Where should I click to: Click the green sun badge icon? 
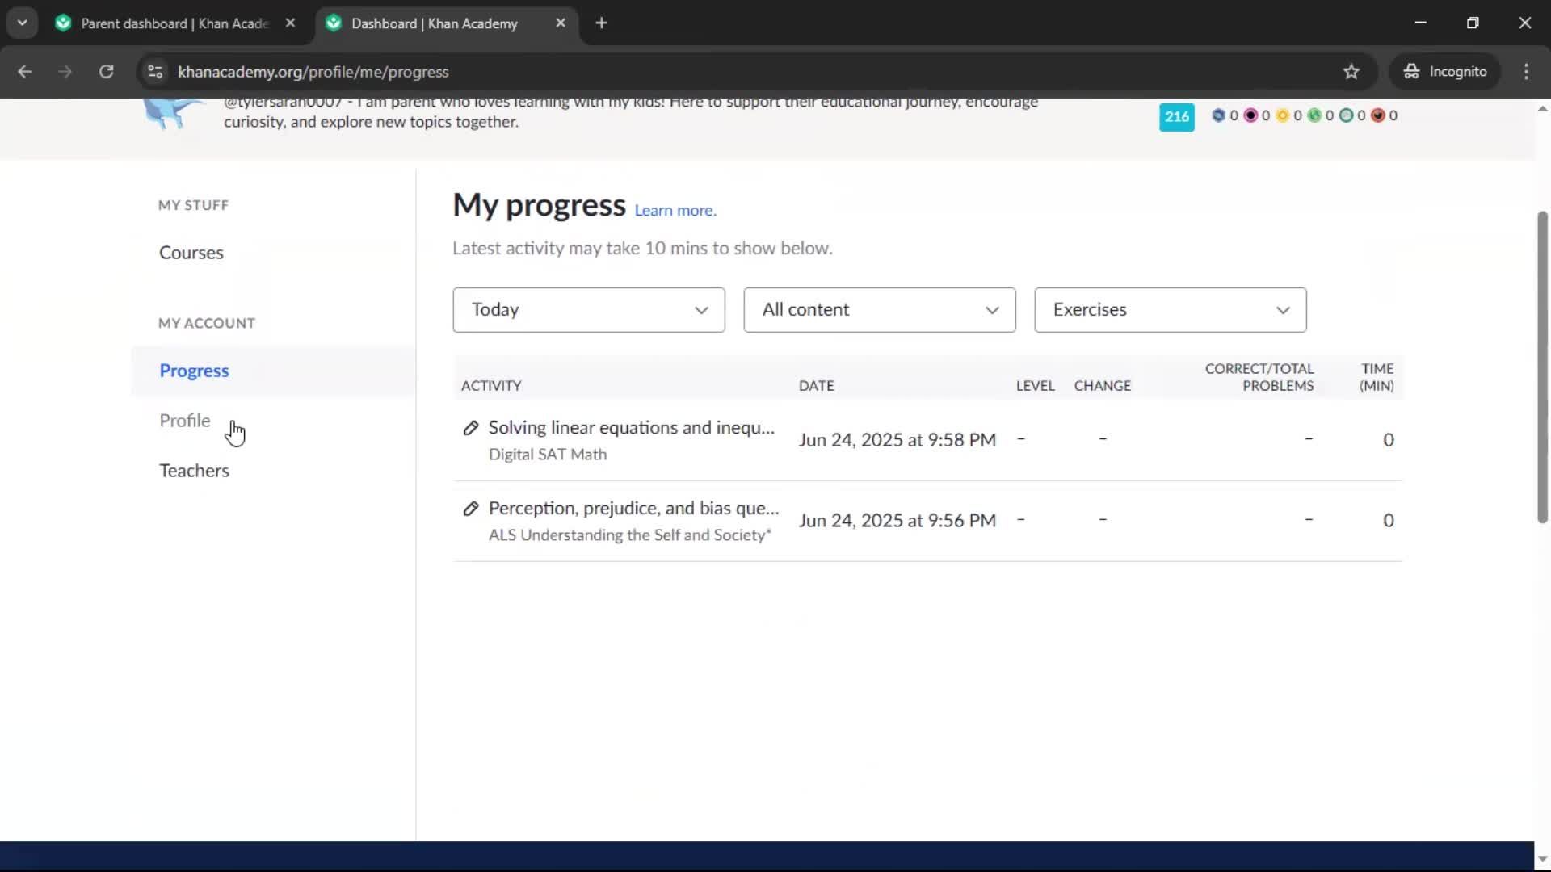tap(1314, 115)
